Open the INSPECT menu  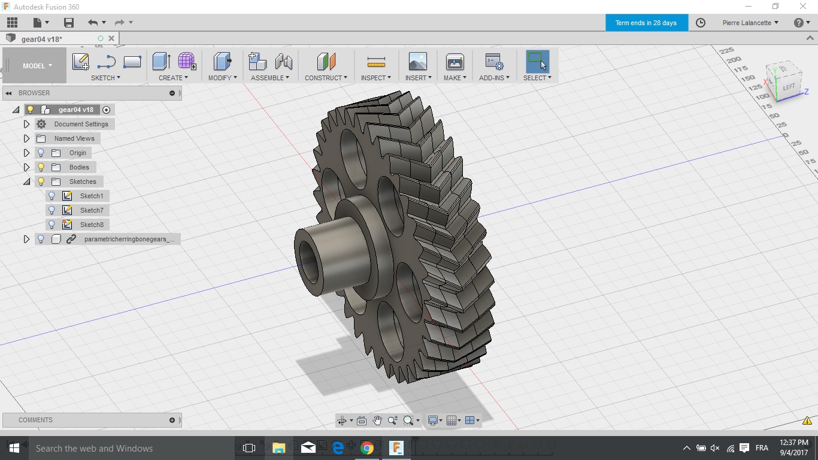[375, 78]
